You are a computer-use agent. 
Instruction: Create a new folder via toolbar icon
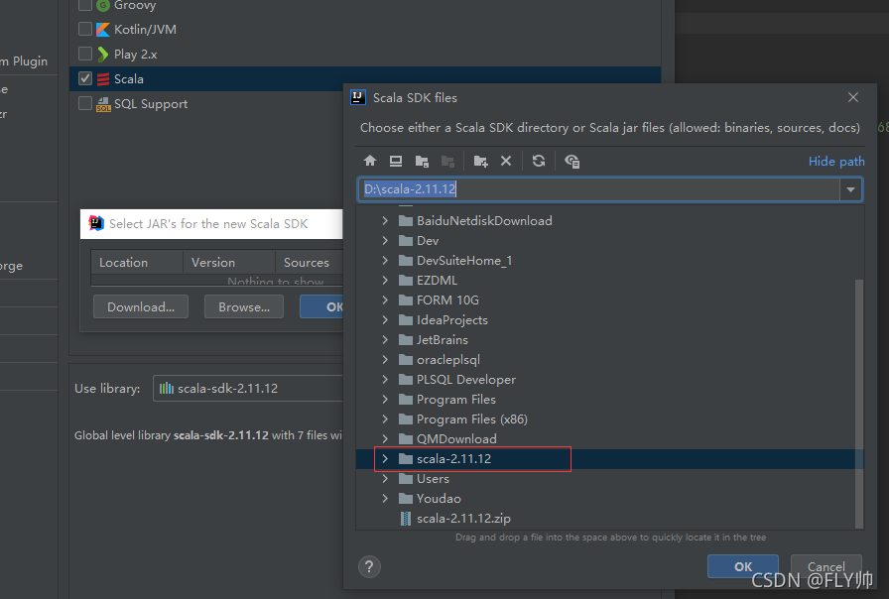tap(481, 161)
